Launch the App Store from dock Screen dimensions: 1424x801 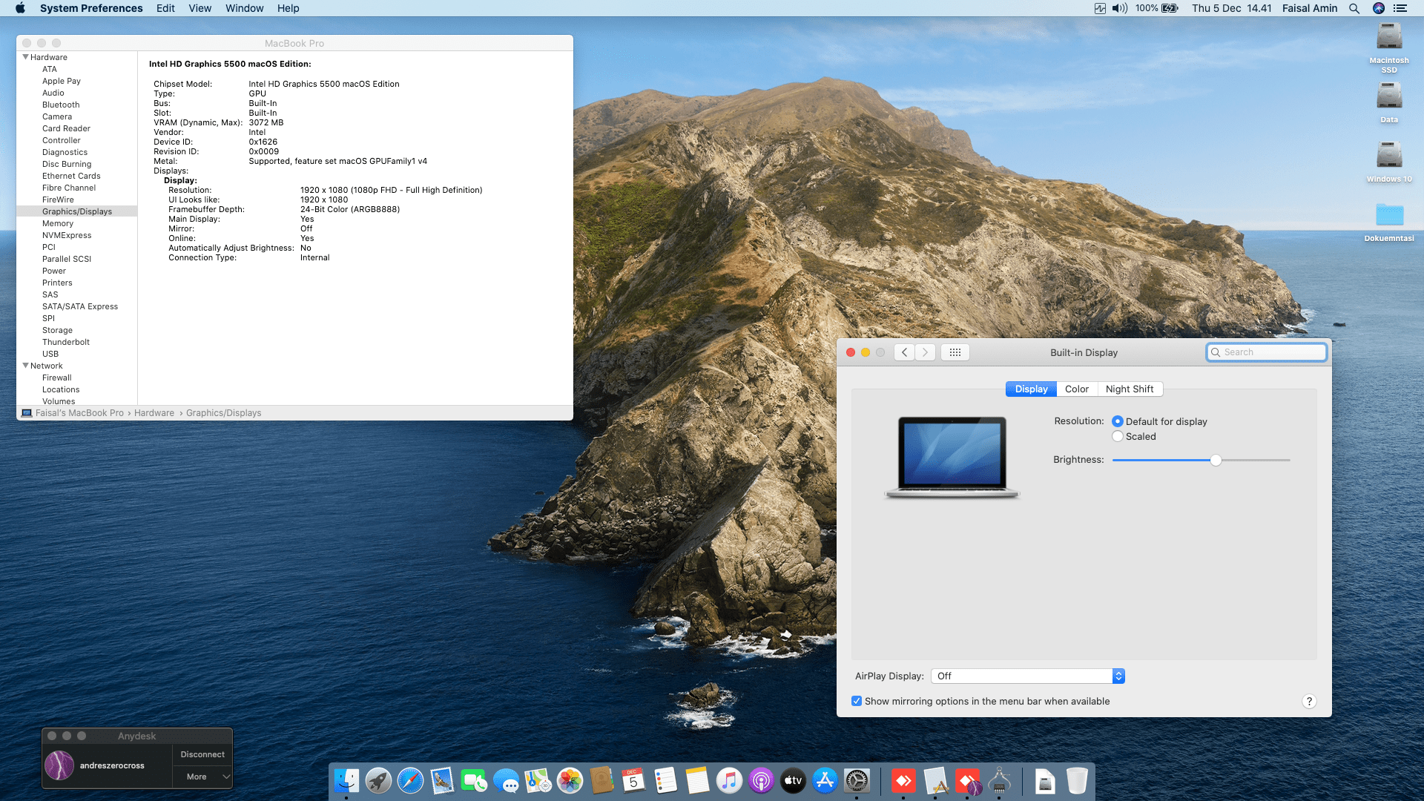825,780
